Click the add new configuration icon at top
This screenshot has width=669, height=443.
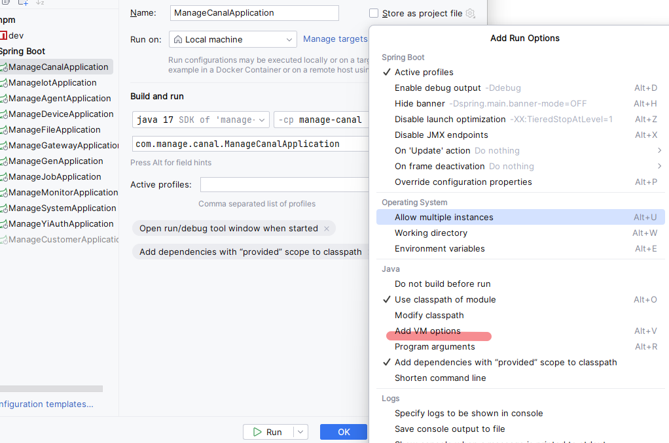pos(23,3)
